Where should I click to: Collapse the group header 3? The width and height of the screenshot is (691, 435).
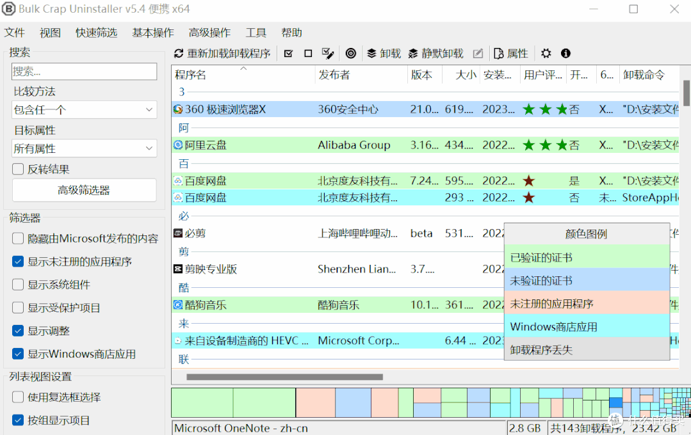click(x=182, y=92)
